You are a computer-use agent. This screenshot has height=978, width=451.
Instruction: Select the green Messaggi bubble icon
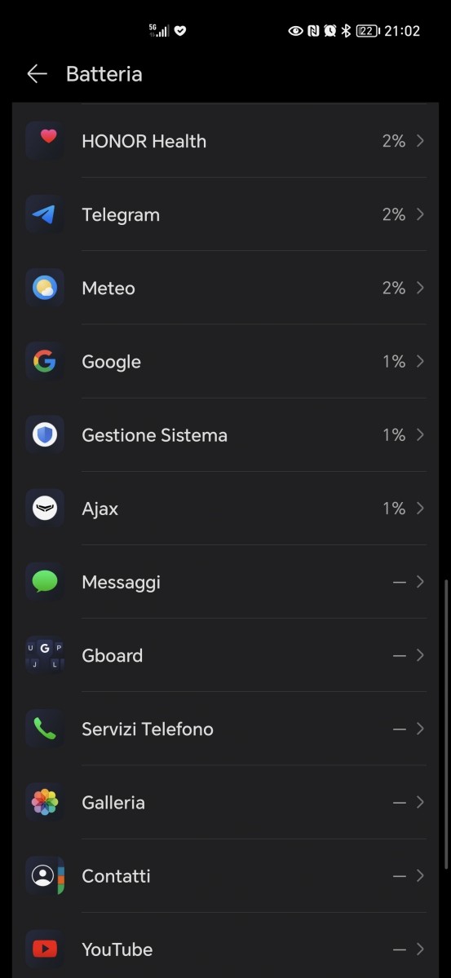coord(45,582)
